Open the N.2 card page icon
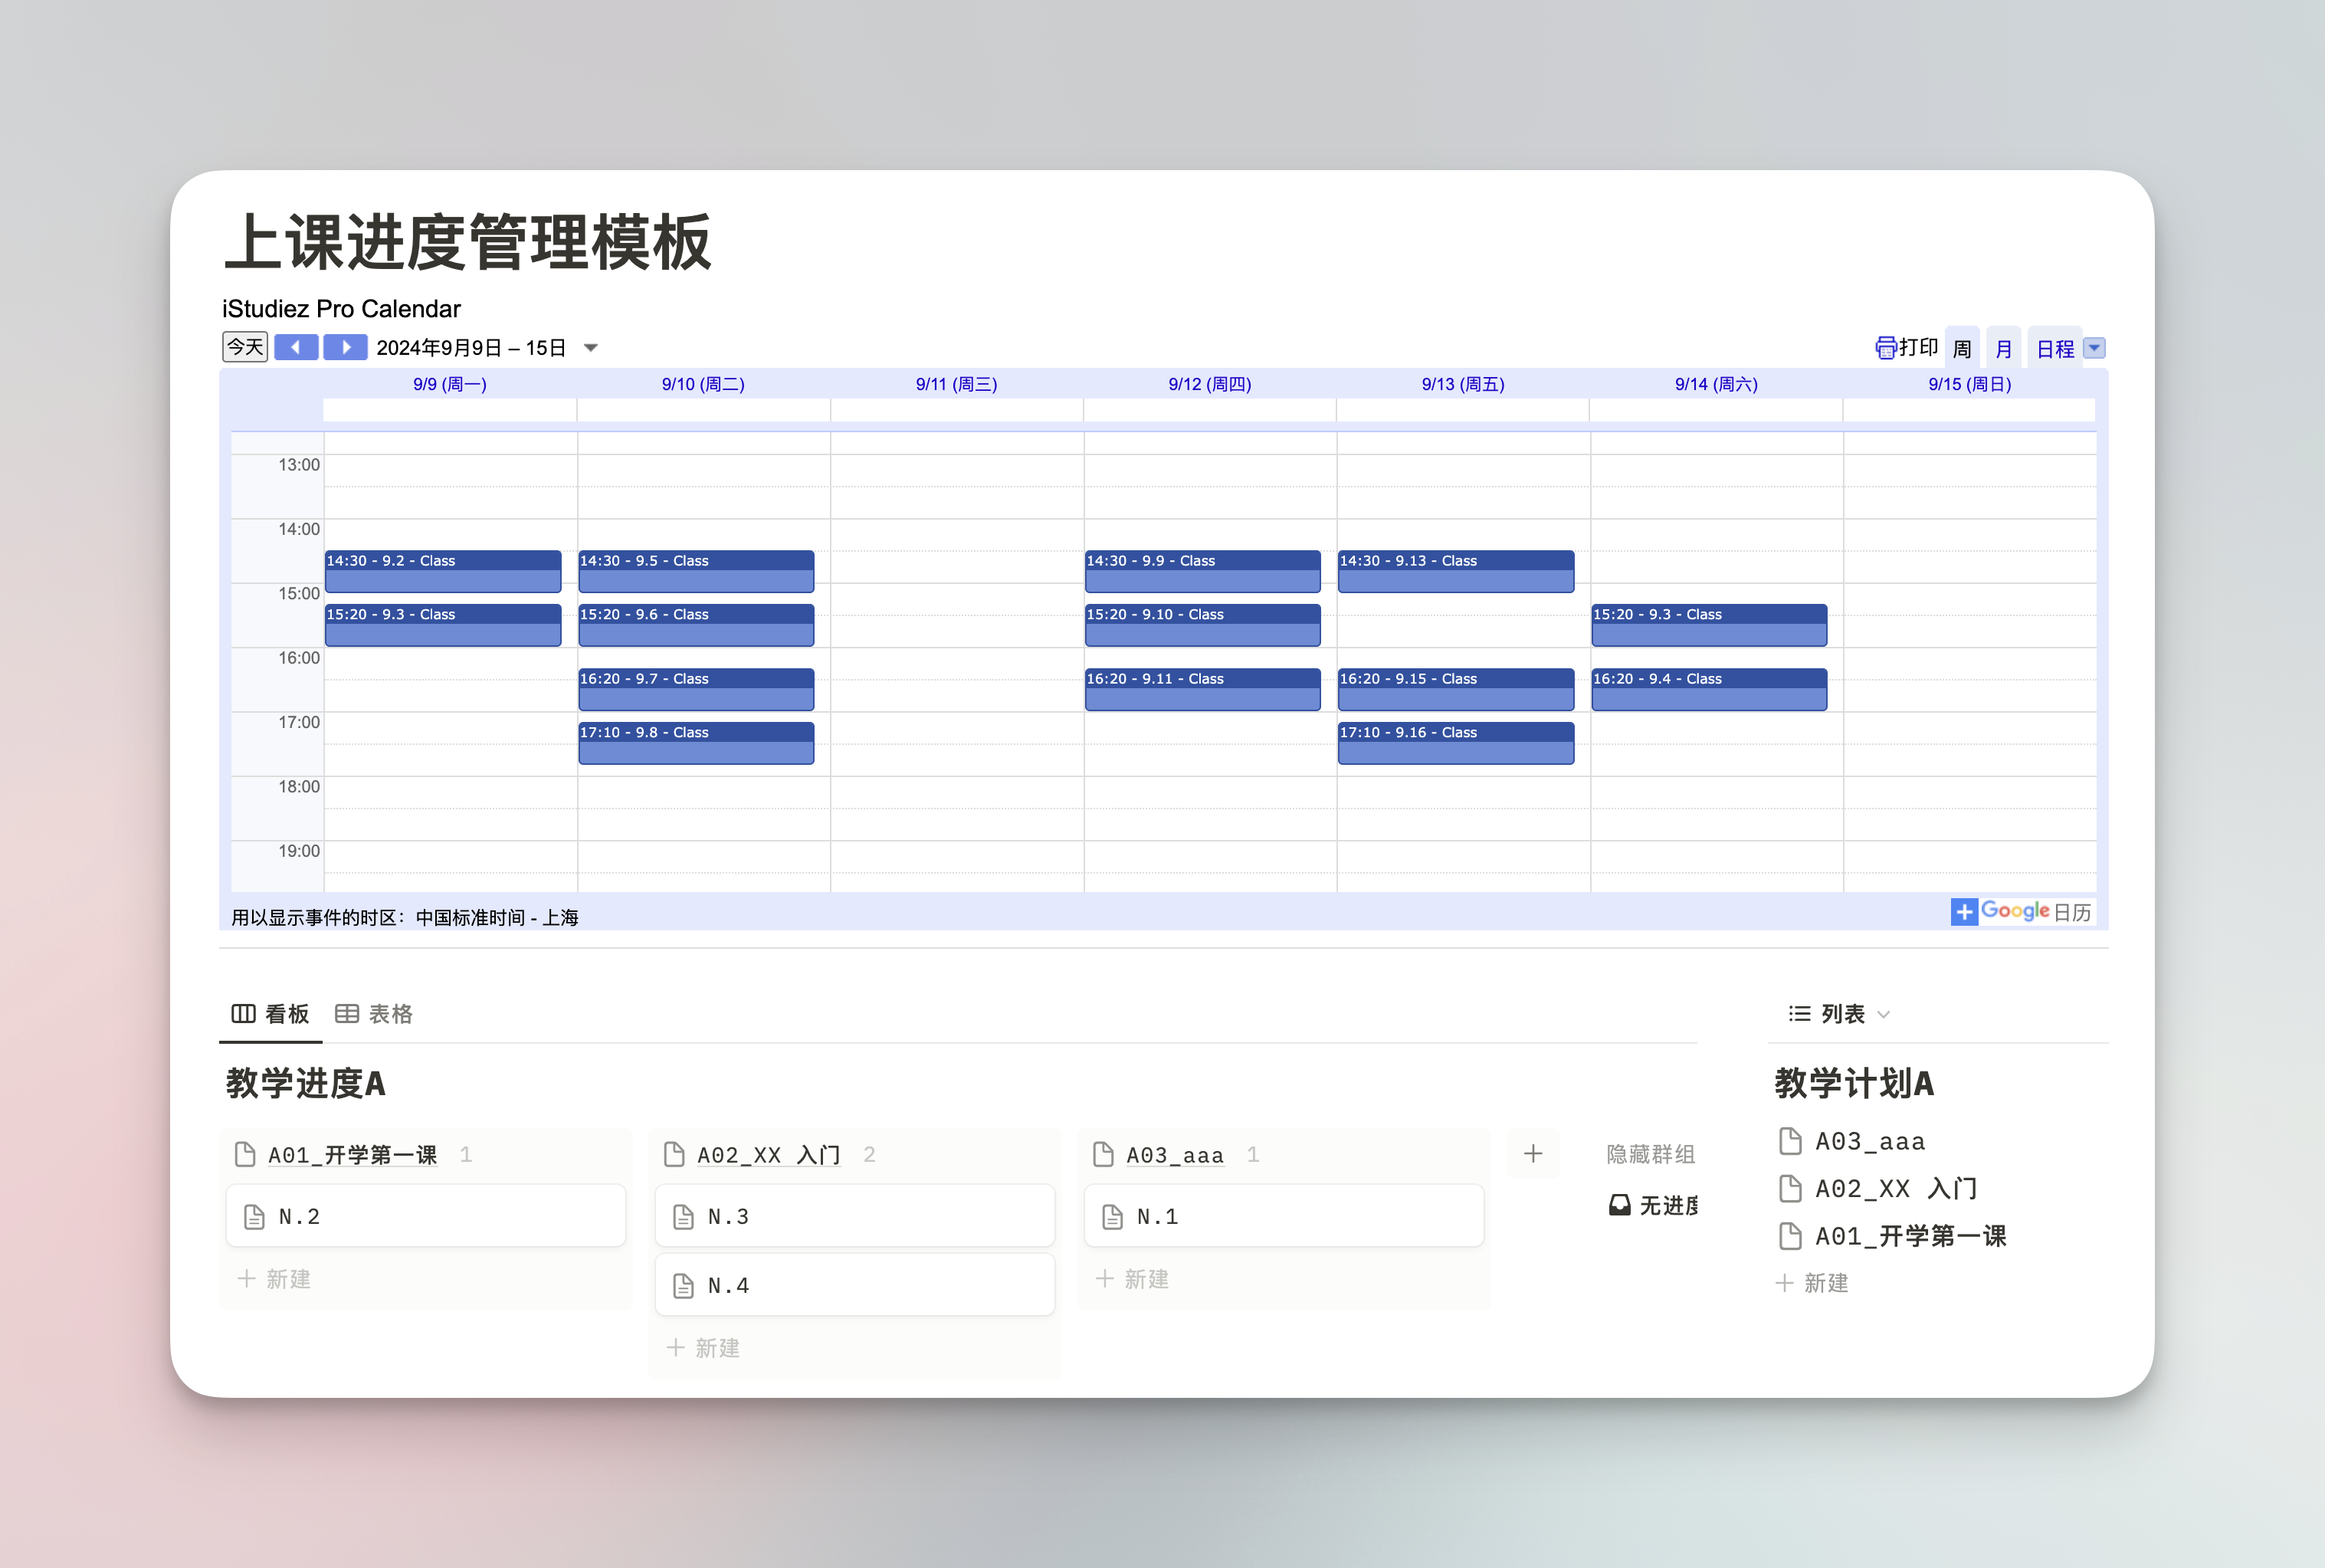The height and width of the screenshot is (1568, 2325). pos(255,1217)
